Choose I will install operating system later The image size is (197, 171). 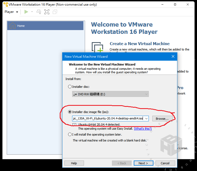(x=70, y=134)
